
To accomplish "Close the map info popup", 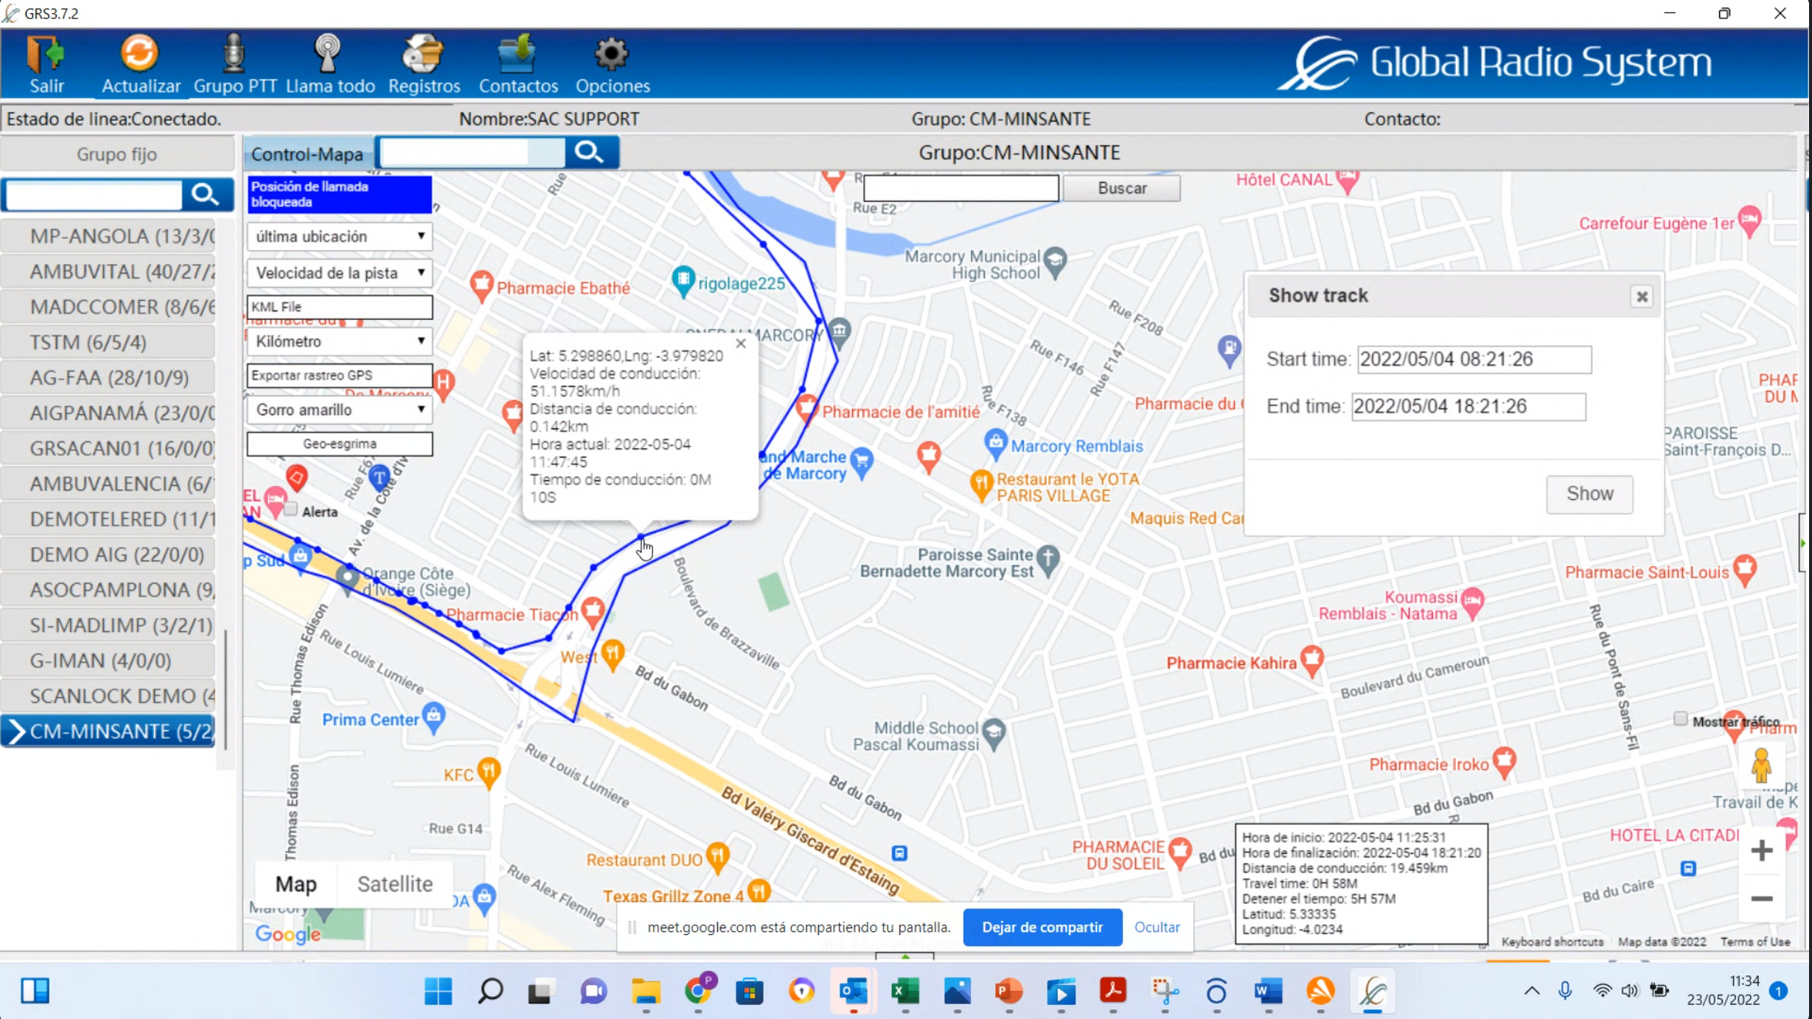I will click(741, 344).
